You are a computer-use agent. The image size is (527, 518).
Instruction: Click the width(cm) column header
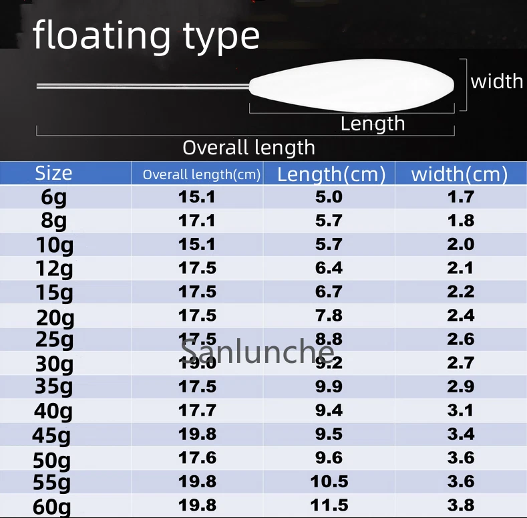pos(460,174)
